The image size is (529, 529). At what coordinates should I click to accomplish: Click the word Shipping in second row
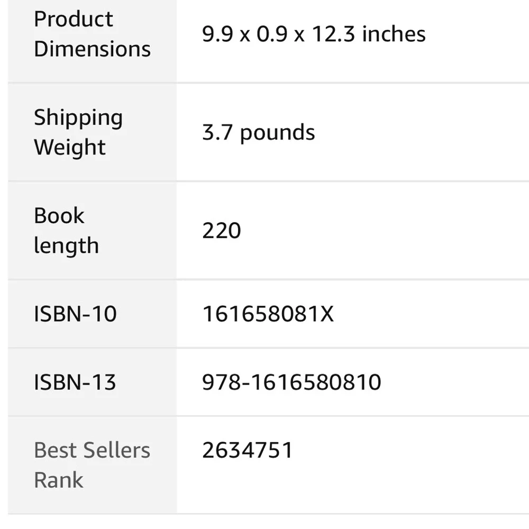[x=78, y=118]
